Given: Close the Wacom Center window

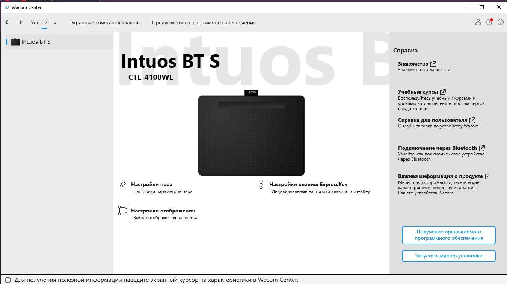Looking at the screenshot, I should (499, 7).
